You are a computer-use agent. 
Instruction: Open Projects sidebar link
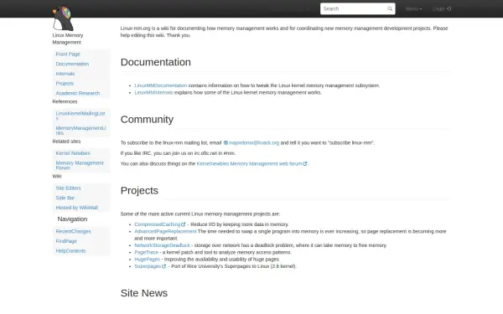65,83
